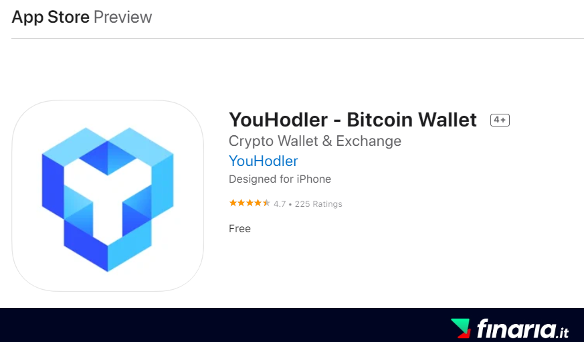The image size is (584, 342).
Task: Click the YouHodler app icon
Action: pos(108,195)
